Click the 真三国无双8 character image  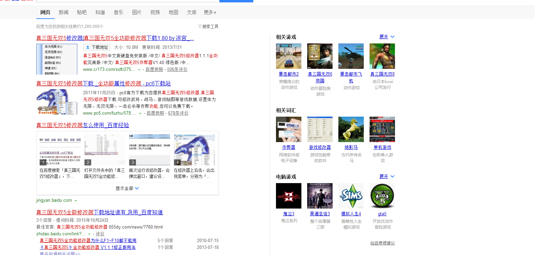[382, 56]
